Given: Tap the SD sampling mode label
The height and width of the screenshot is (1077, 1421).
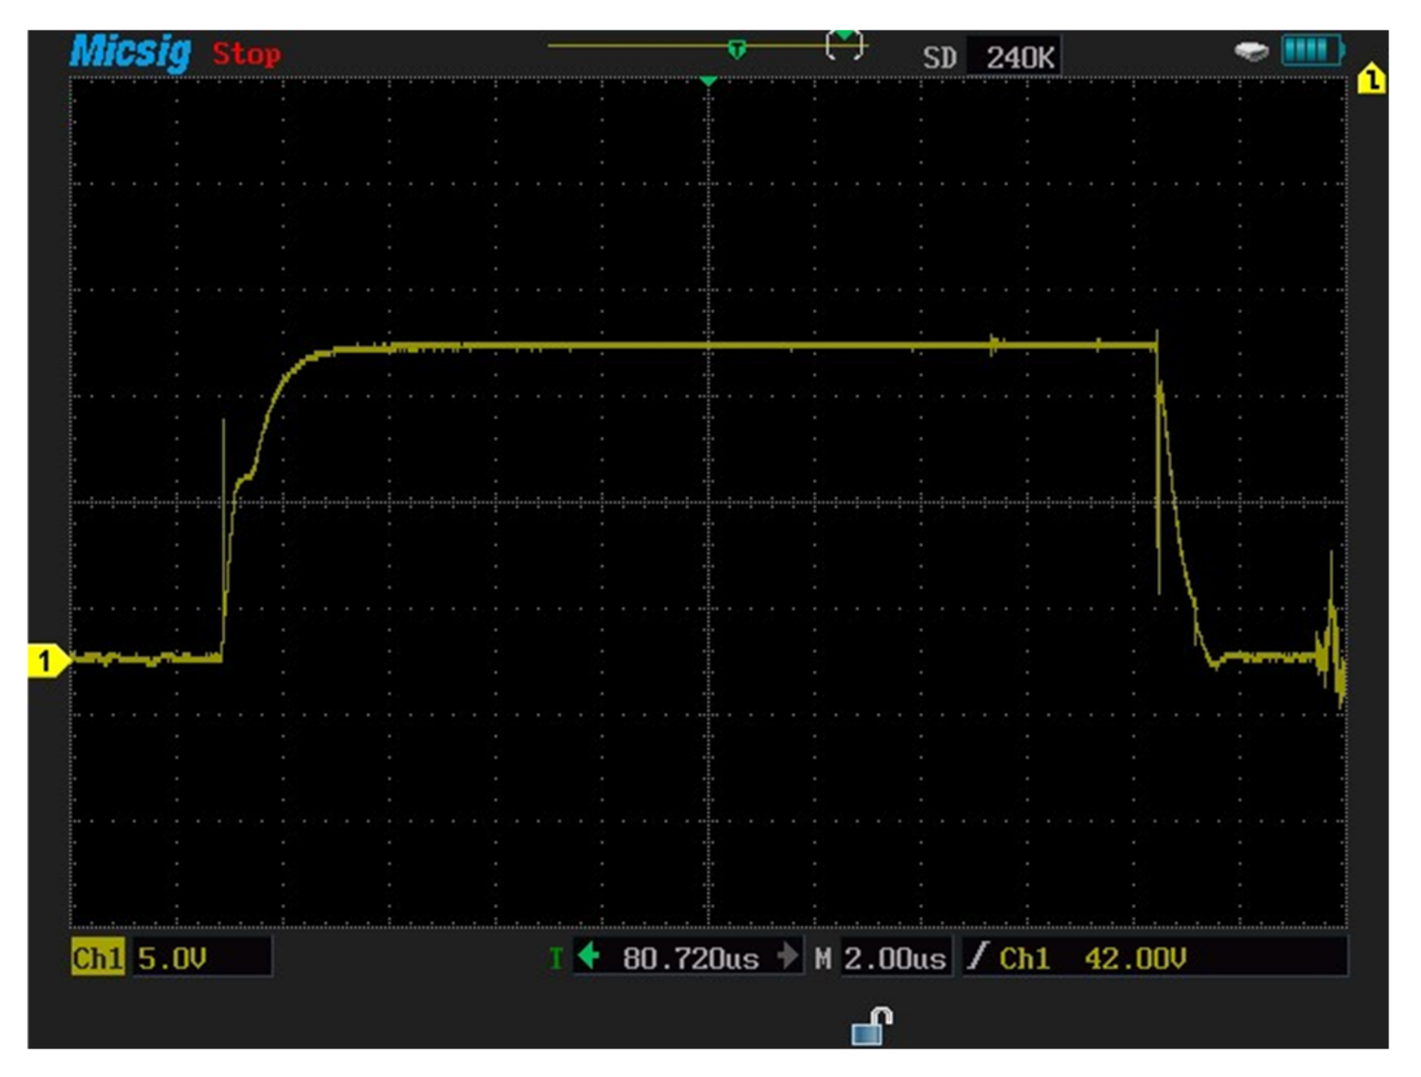Looking at the screenshot, I should point(939,58).
